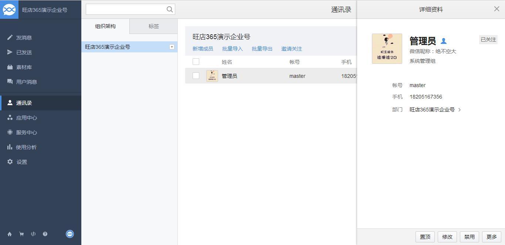
Task: Toggle the select-all checkbox in table header
Action: (x=196, y=62)
